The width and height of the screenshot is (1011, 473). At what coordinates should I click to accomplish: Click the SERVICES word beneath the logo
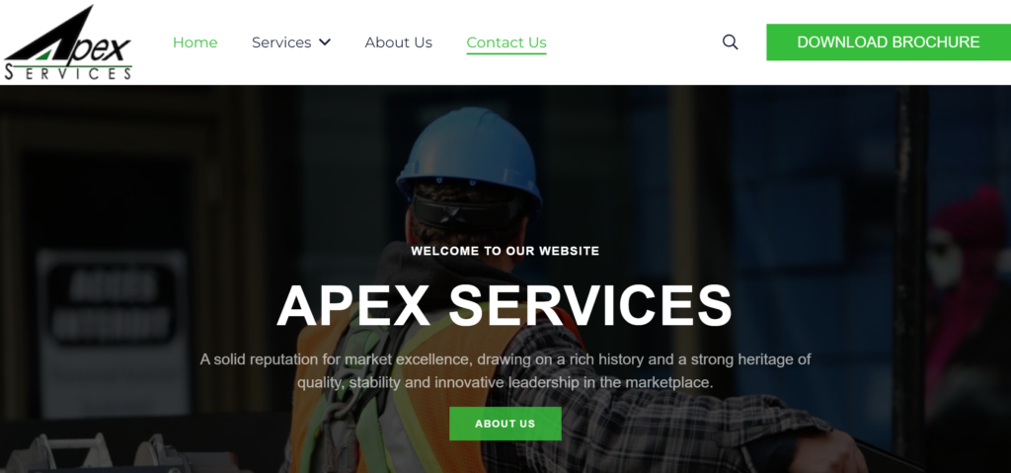68,72
